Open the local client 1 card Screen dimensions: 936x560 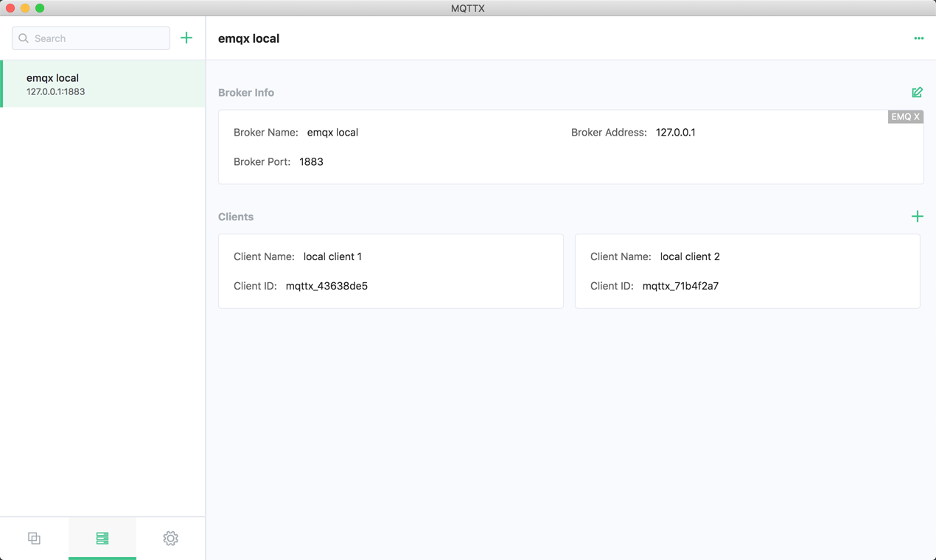click(391, 270)
